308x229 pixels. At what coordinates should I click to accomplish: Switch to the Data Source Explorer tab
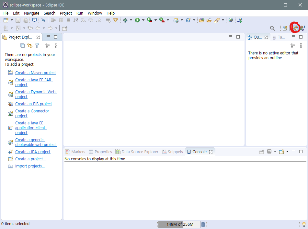tap(137, 152)
